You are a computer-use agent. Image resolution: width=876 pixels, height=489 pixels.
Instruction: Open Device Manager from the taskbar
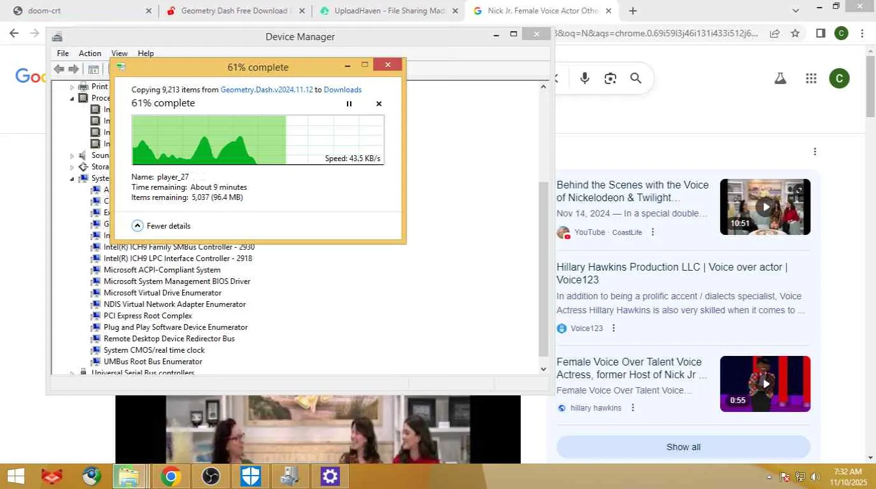[290, 476]
